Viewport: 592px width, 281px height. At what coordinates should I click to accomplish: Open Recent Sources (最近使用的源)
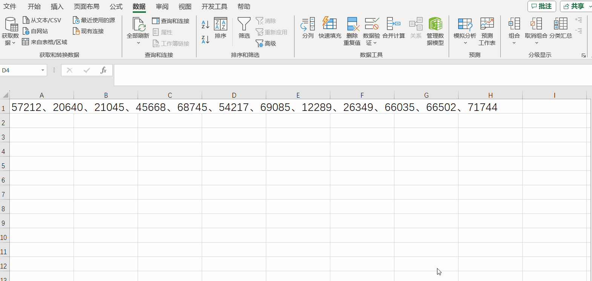[94, 20]
